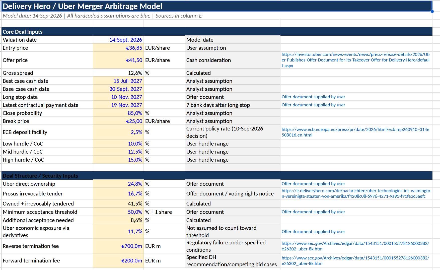Select Break price value €25,00
This screenshot has height=270, width=440.
(x=118, y=121)
